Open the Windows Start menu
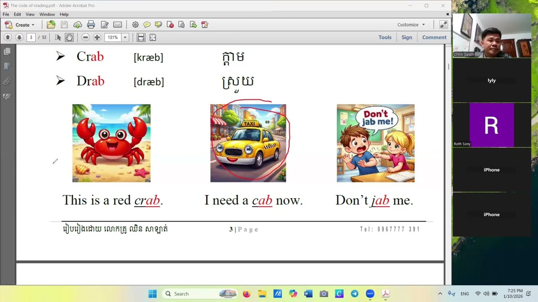This screenshot has width=538, height=302. click(x=153, y=294)
